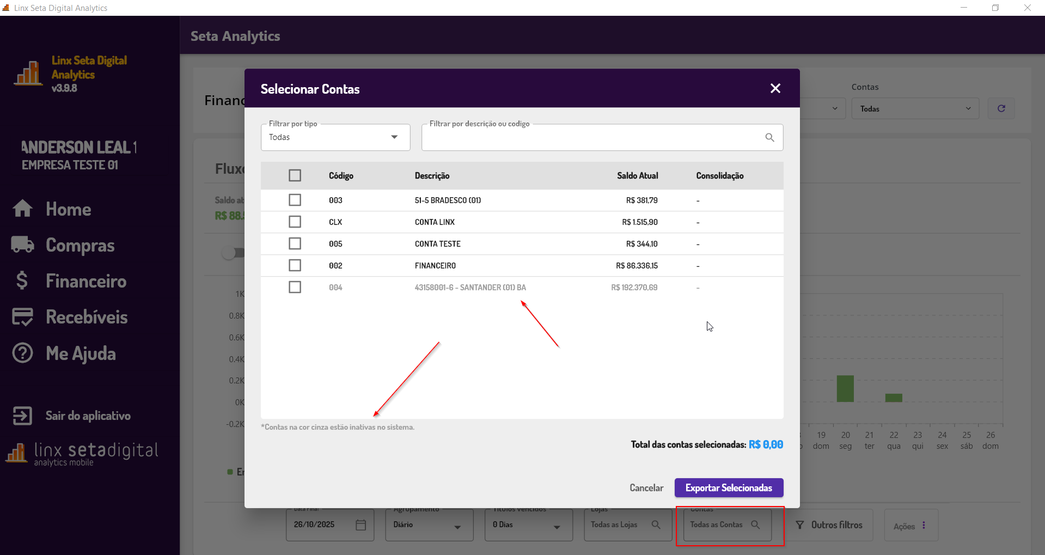The image size is (1045, 555).
Task: Click the Cancelar button
Action: 646,487
